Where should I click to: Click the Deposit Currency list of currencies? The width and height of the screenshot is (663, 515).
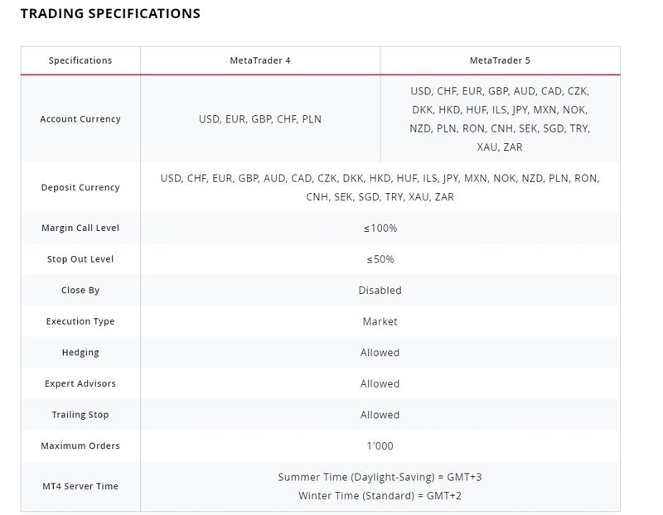(380, 188)
